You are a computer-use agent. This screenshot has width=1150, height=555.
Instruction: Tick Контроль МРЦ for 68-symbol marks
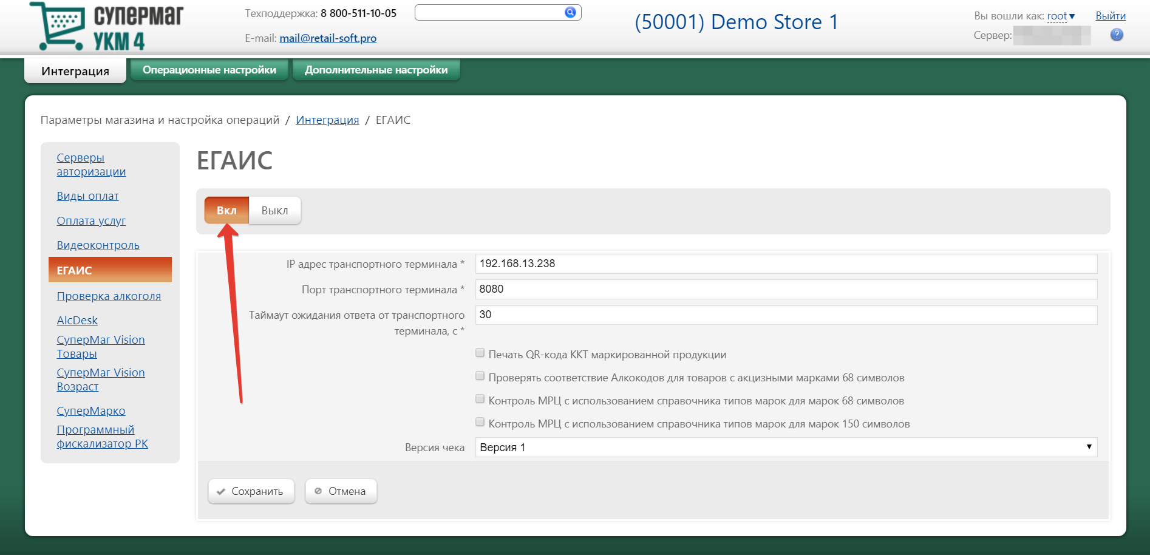pos(480,399)
